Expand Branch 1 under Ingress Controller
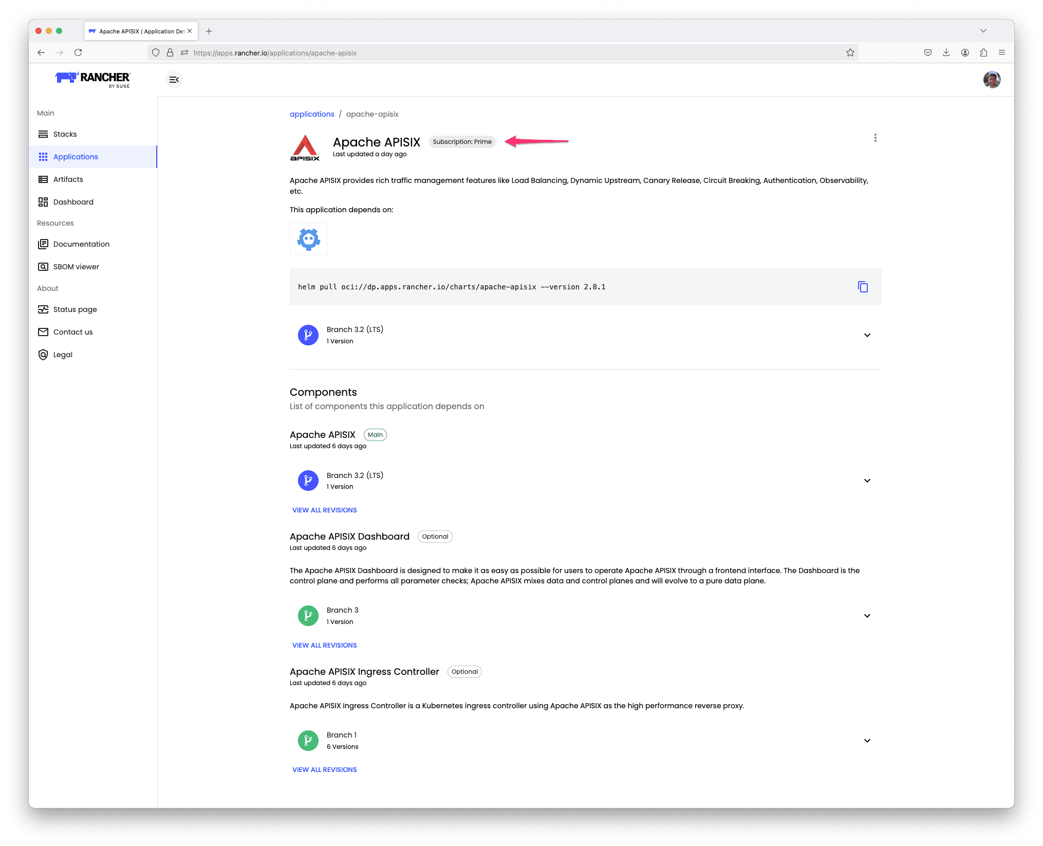 pos(867,740)
